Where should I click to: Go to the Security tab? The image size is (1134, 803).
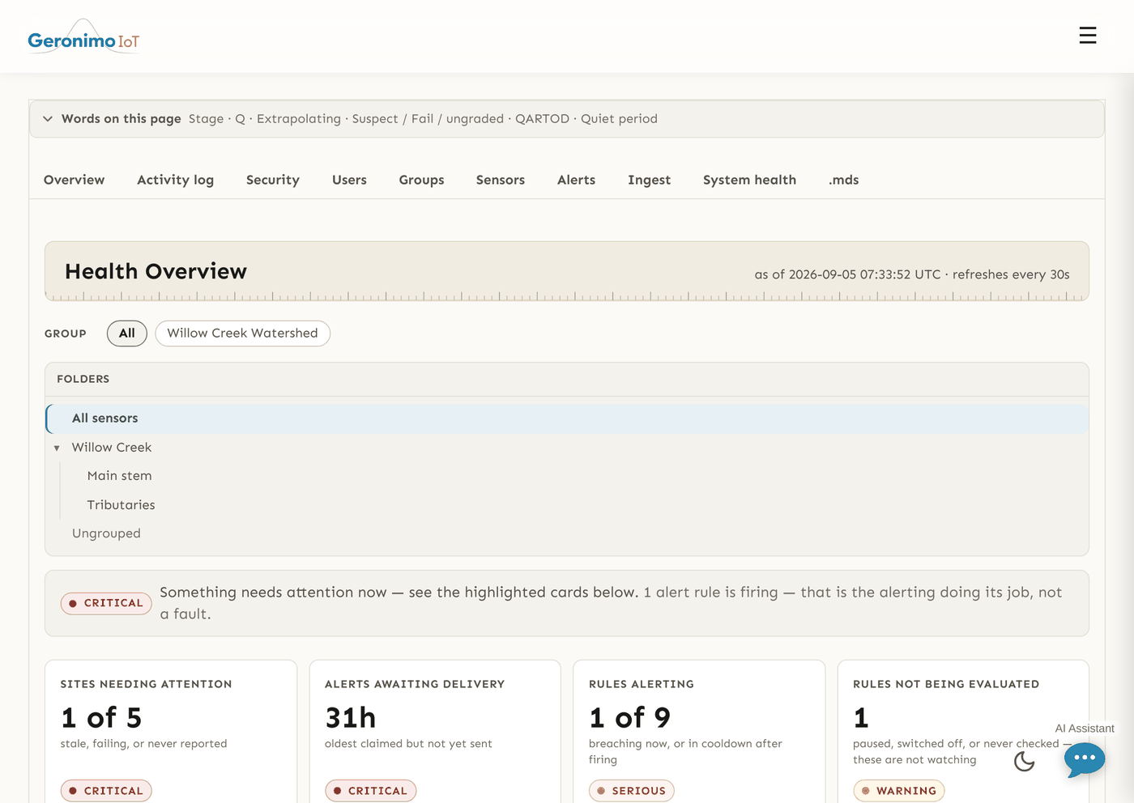tap(273, 180)
